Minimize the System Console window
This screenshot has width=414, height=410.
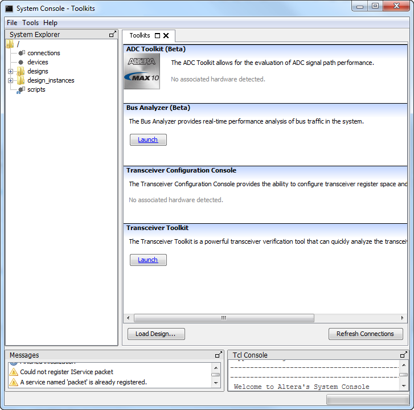359,6
